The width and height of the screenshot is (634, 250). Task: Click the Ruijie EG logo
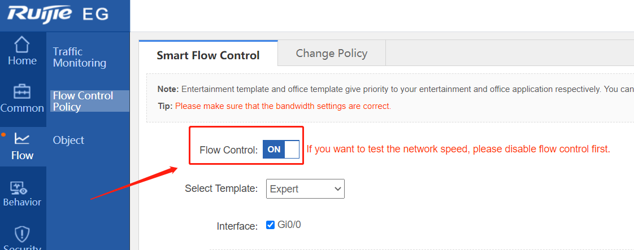point(58,14)
